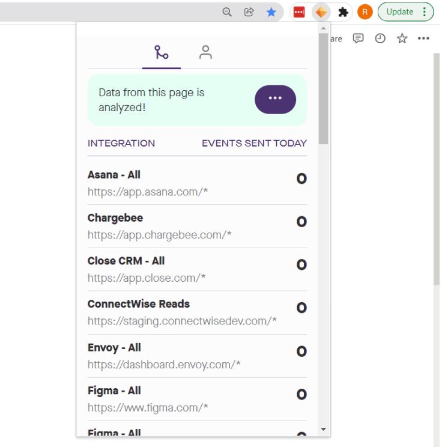Click the event count for Close CRM - All
This screenshot has width=448, height=447.
pos(301,265)
